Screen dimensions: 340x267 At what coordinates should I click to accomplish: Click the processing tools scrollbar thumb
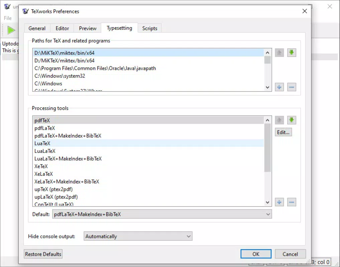[x=267, y=148]
